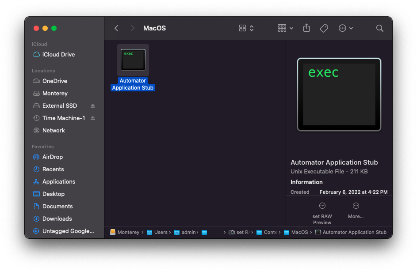This screenshot has height=271, width=417.
Task: Click the Search icon
Action: 379,28
